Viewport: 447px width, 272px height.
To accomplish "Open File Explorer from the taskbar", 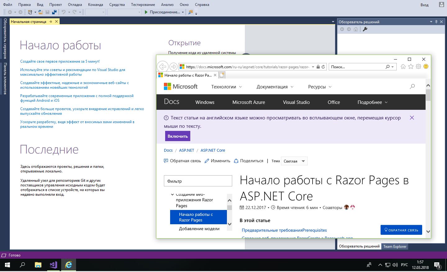I will (38, 265).
